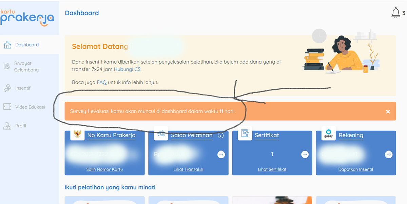The height and width of the screenshot is (204, 407).
Task: Click the wallet icon on Saldo Pelatihan card
Action: pos(161,134)
